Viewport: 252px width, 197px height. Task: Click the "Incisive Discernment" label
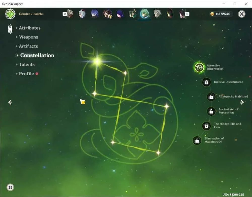[x=228, y=82]
